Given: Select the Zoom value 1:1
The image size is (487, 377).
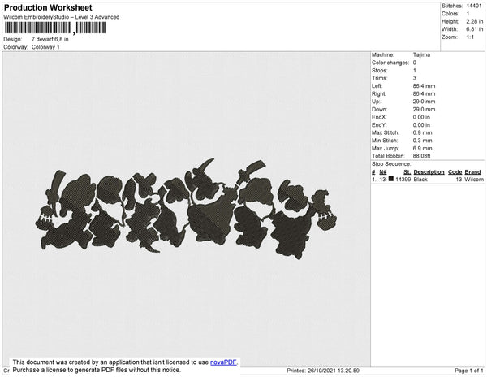Looking at the screenshot, I should pos(470,37).
